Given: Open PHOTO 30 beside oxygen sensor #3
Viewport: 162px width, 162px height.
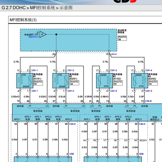Looking at the screenshot, I should click(x=118, y=83).
